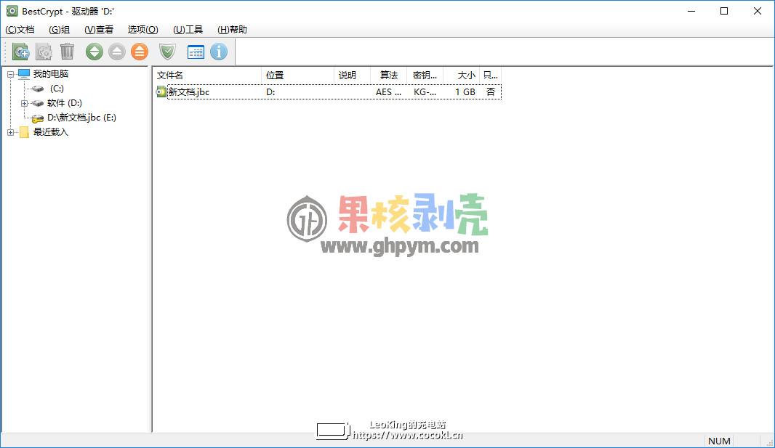Sort by the 说明 column header

[352, 76]
